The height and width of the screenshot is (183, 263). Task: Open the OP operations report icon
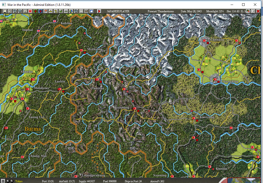pyautogui.click(x=81, y=11)
